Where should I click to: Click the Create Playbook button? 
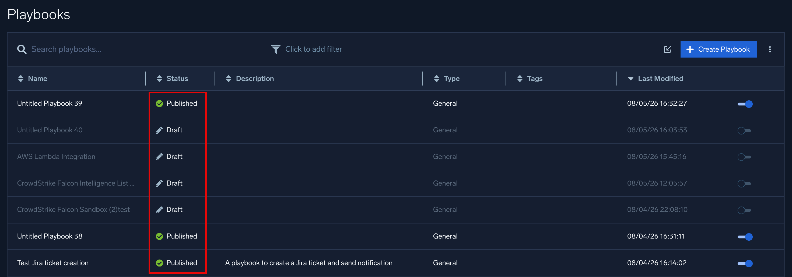(x=719, y=49)
